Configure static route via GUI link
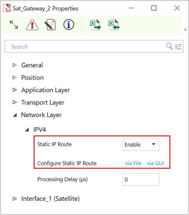Screen dimensions: 189x215 155,163
